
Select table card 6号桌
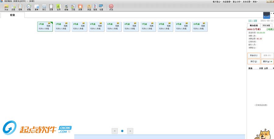point(131,26)
